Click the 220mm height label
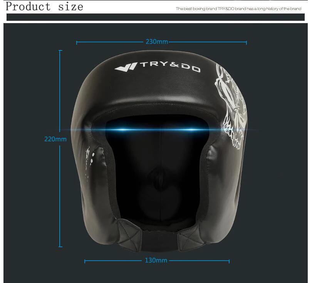This screenshot has width=312, height=283. click(55, 139)
